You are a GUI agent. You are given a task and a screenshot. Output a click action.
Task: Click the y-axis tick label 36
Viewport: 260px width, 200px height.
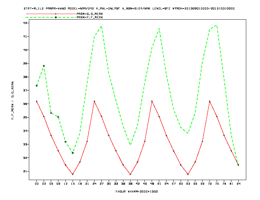(25, 104)
